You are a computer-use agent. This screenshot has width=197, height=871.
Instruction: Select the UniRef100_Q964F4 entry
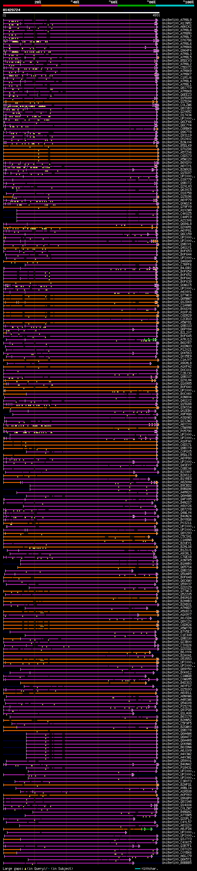(x=177, y=51)
